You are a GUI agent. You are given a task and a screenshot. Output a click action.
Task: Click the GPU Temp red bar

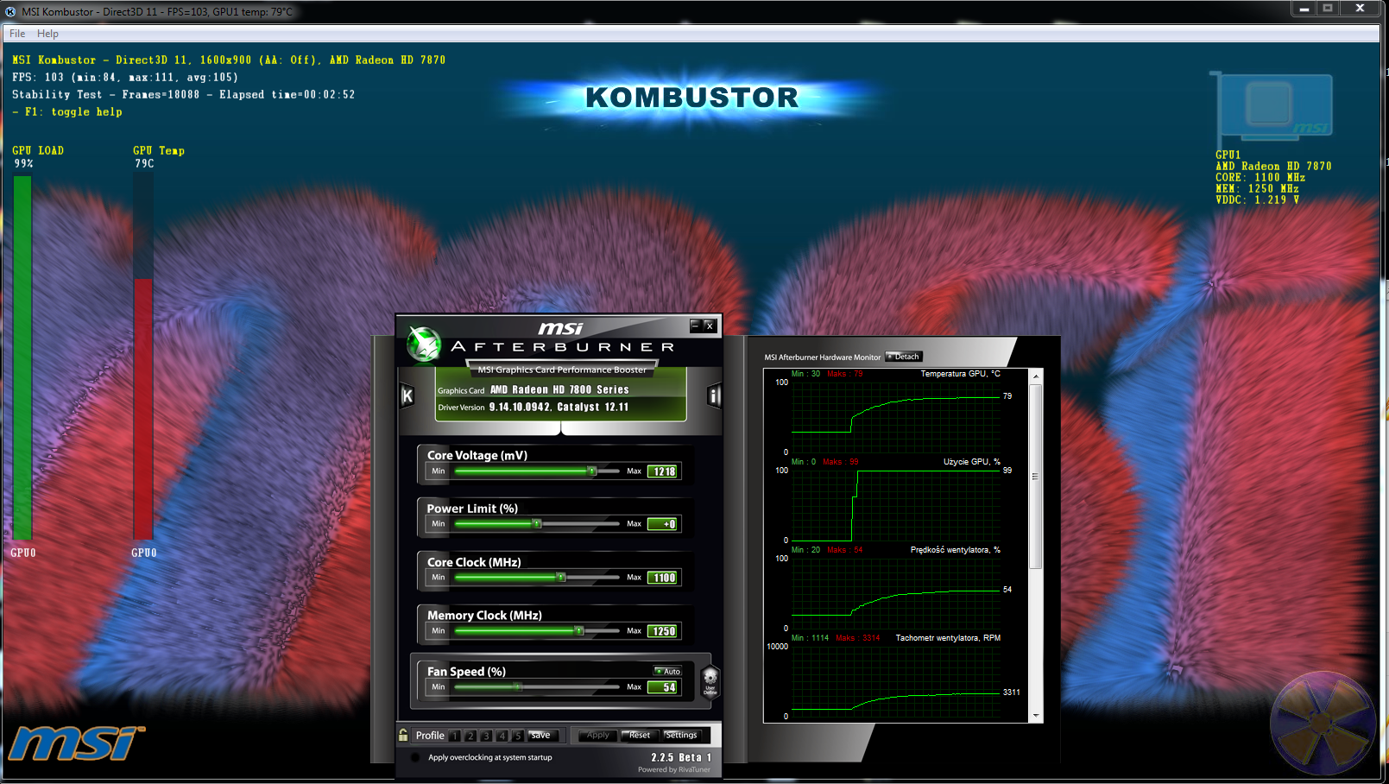[143, 408]
